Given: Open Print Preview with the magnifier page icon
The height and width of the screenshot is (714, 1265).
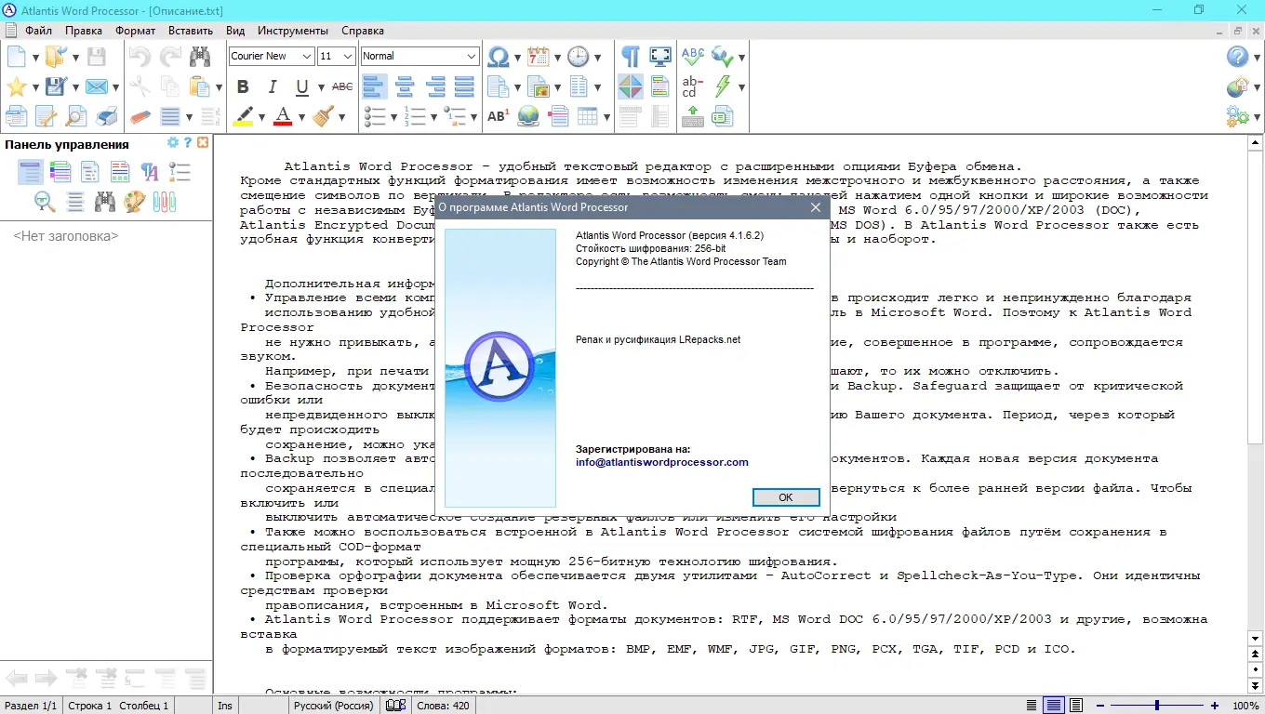Looking at the screenshot, I should [75, 116].
